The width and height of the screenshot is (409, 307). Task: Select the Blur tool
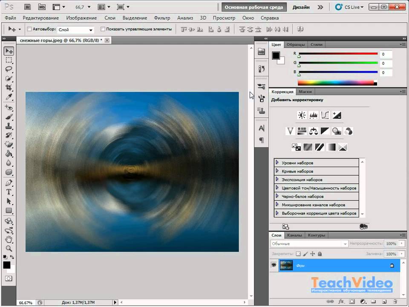(9, 163)
